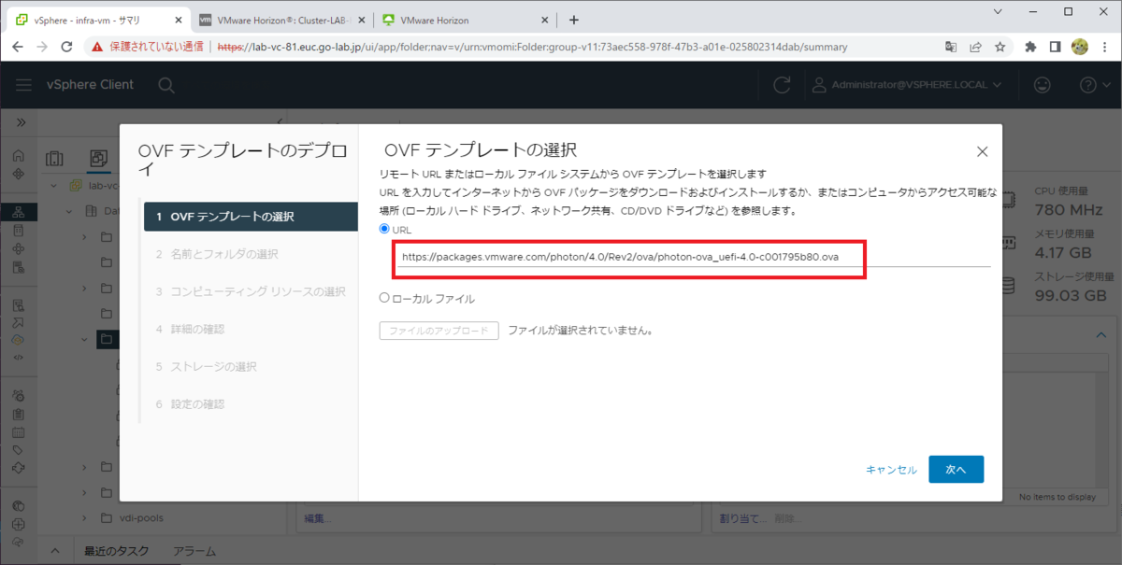The image size is (1122, 565).
Task: Open the Administrator@VSPHERE.LOCAL user dropdown
Action: click(x=906, y=85)
